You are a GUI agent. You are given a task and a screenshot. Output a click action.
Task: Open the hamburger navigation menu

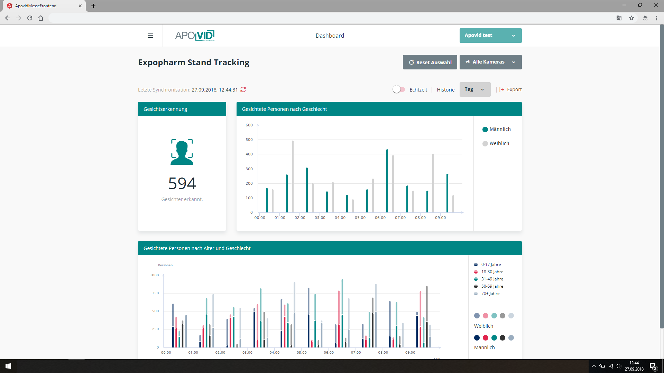[x=150, y=36]
